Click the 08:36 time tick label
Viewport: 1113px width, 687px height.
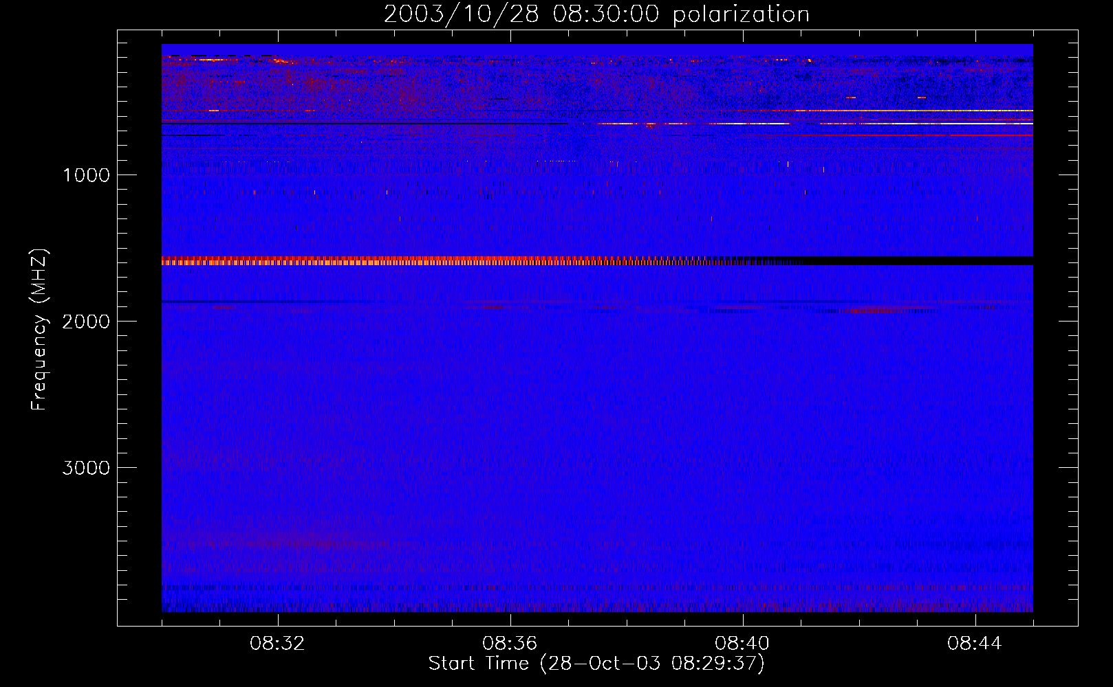[510, 644]
